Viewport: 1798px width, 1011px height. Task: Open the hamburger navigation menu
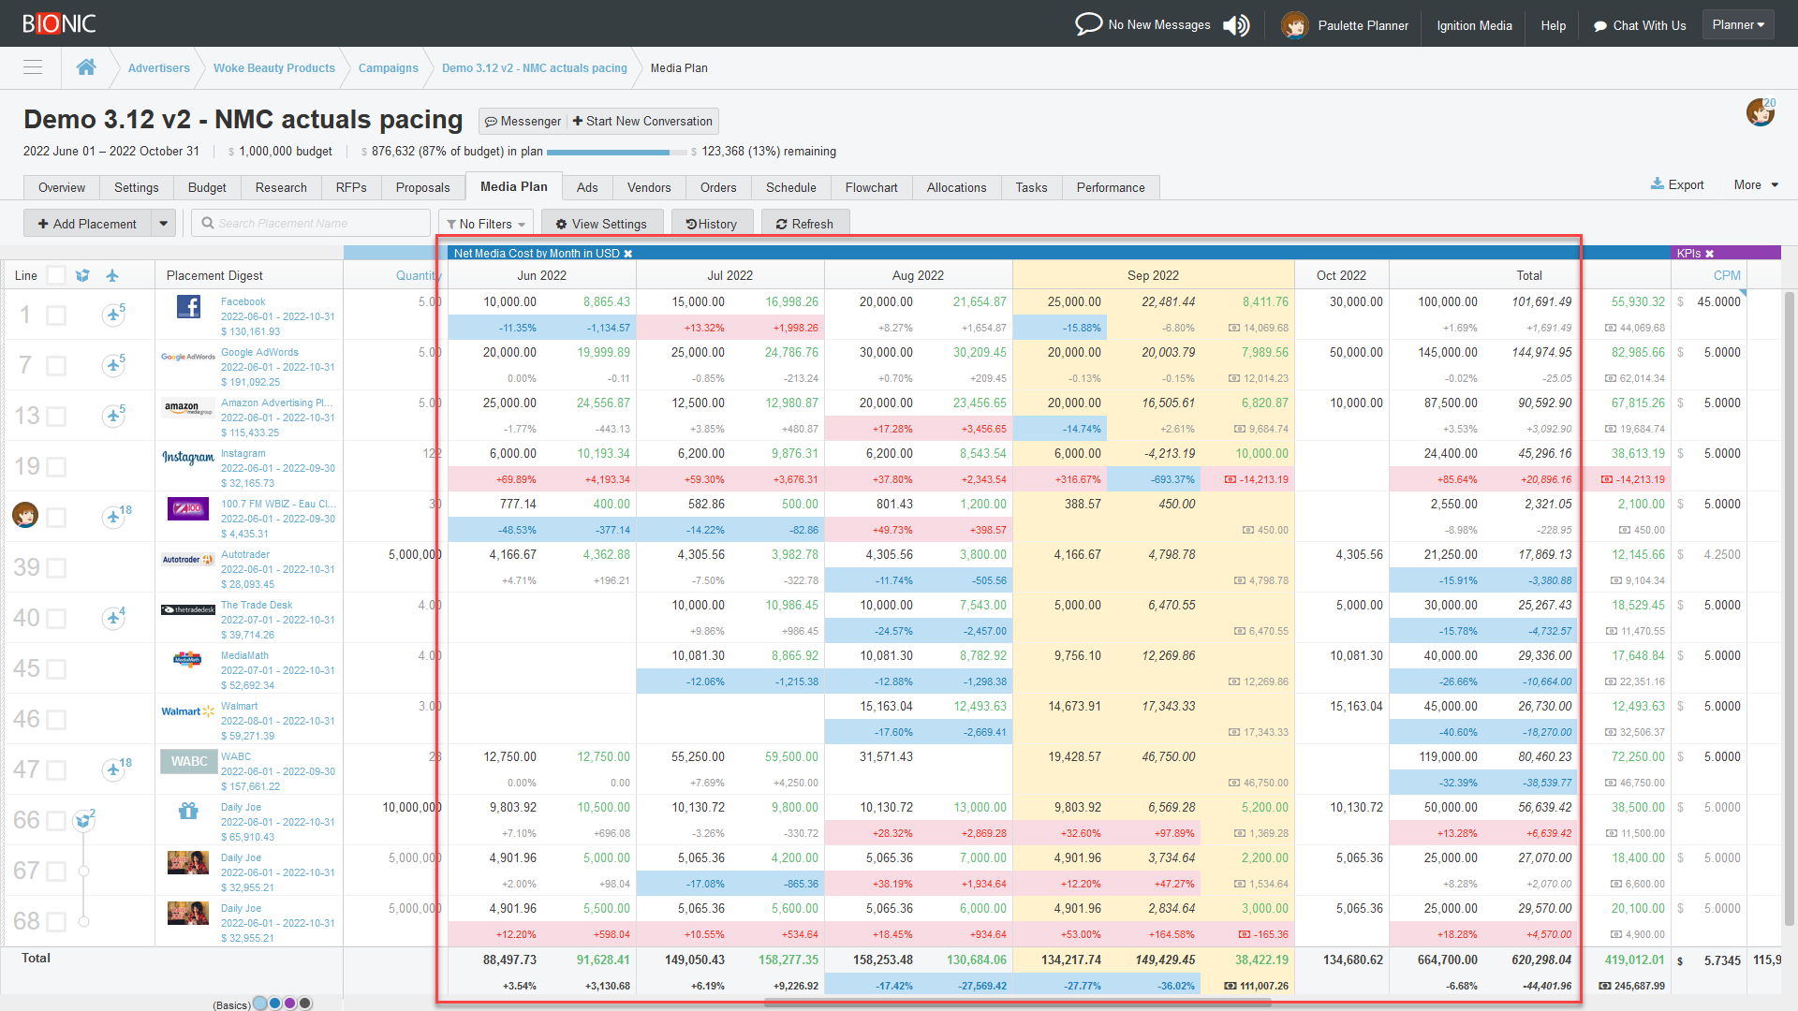click(x=33, y=67)
